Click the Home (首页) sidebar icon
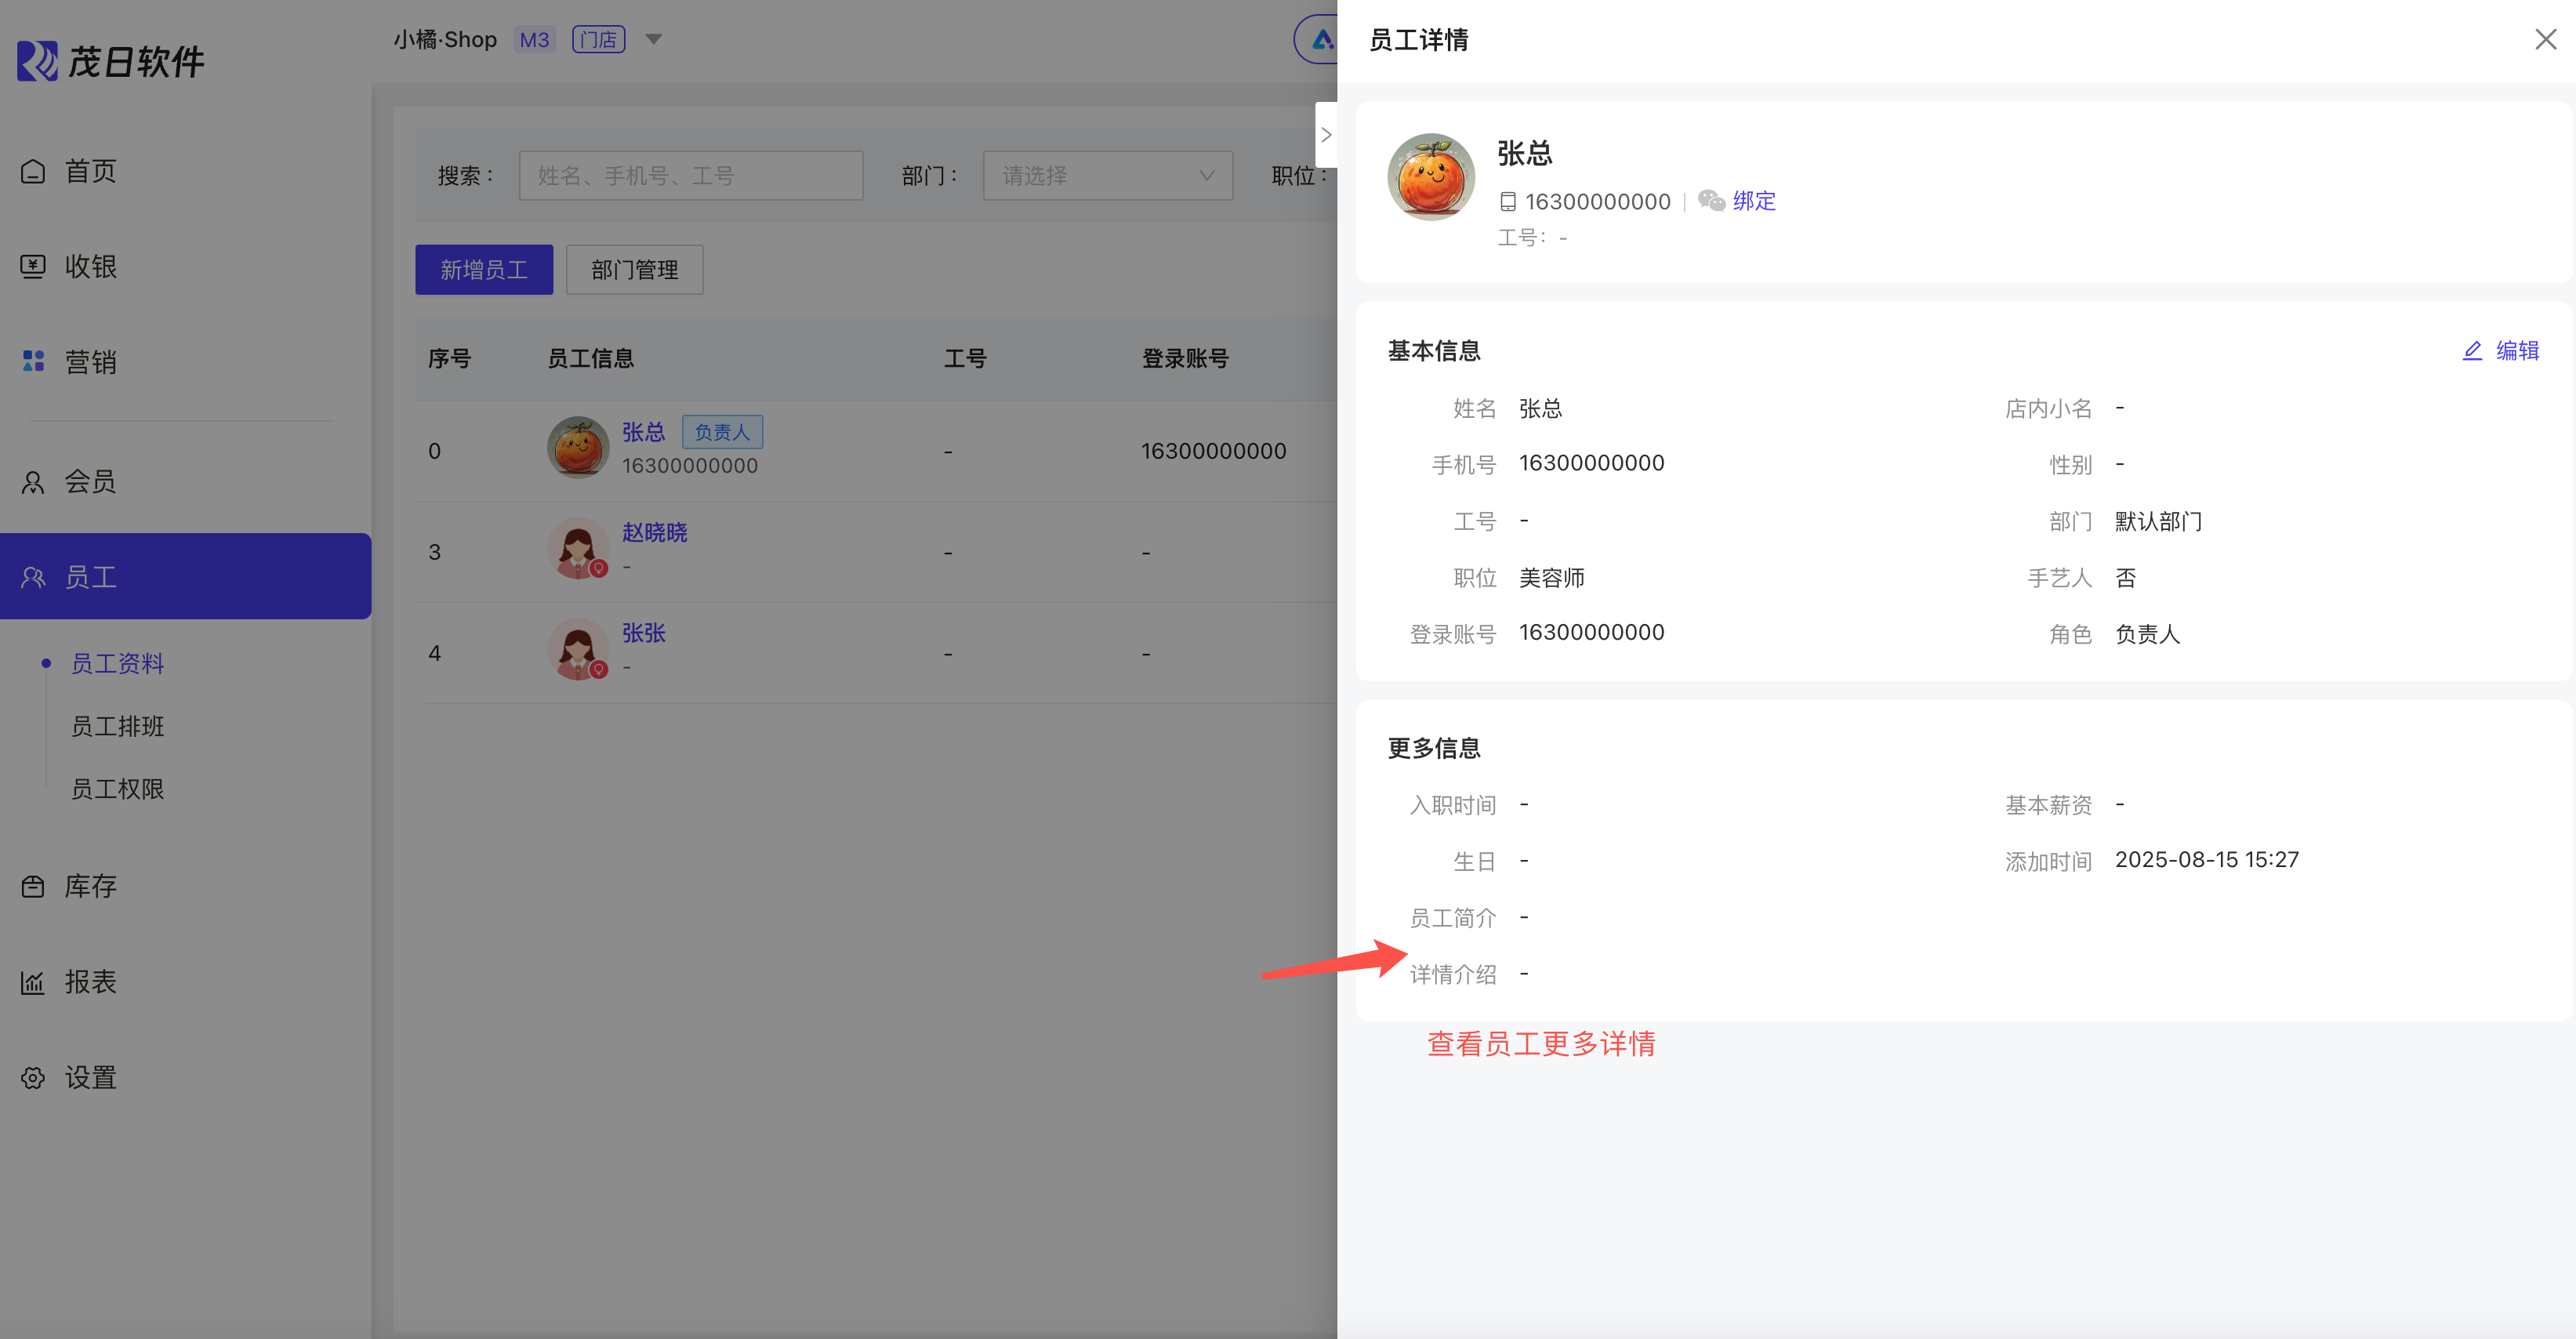 coord(33,171)
